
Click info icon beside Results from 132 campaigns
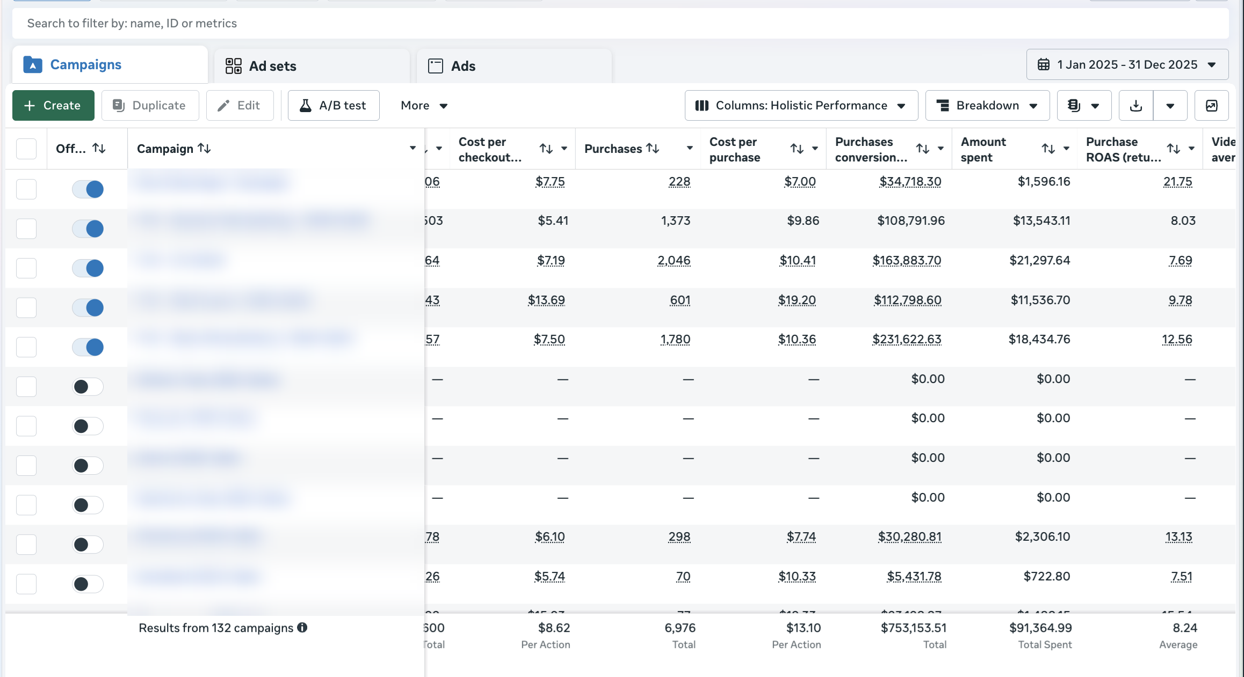coord(302,628)
